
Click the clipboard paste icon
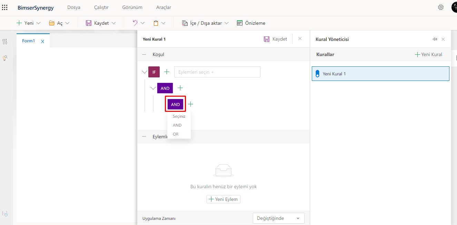pyautogui.click(x=156, y=23)
